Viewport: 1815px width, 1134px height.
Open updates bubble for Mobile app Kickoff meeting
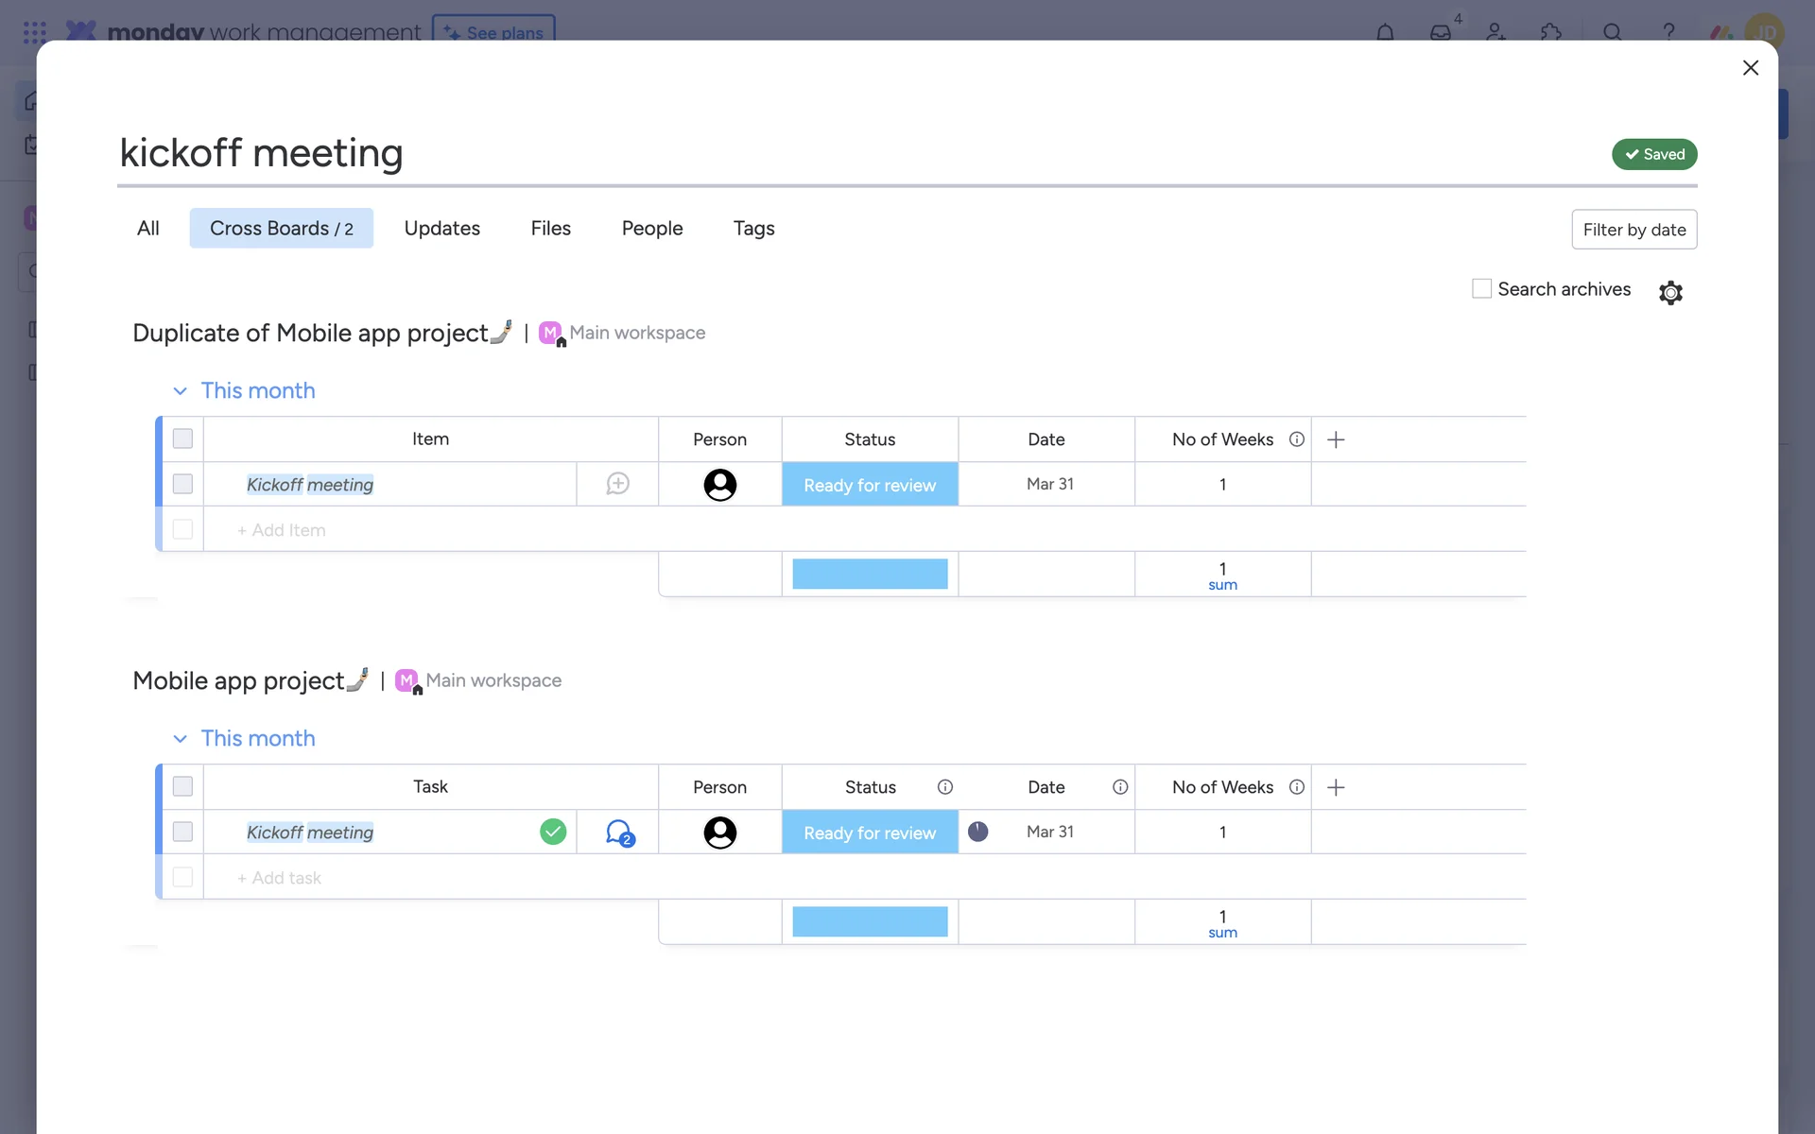(x=619, y=833)
